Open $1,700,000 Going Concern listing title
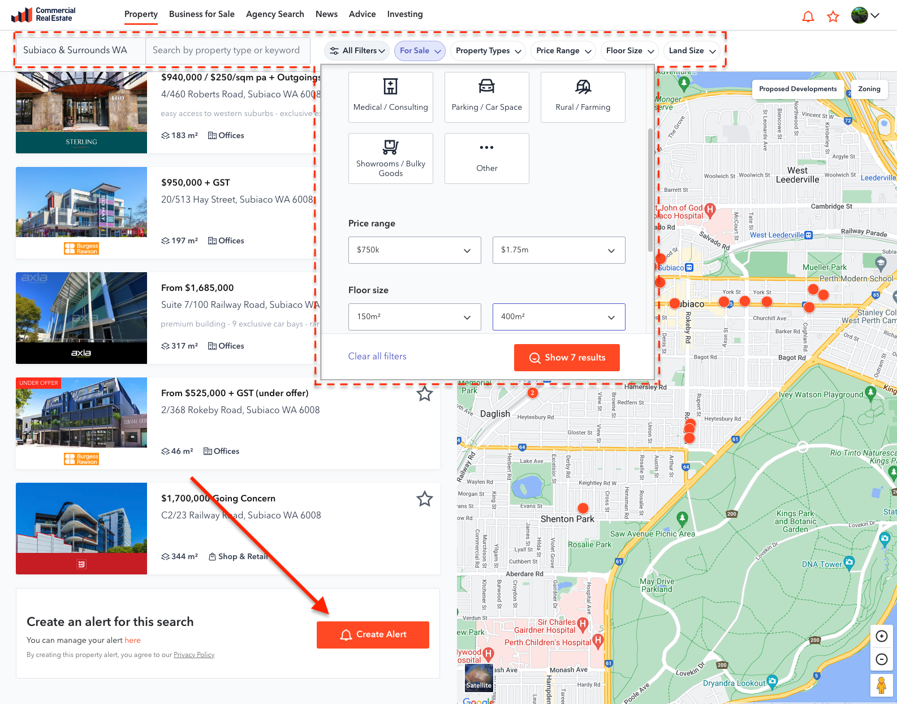897x704 pixels. click(218, 499)
